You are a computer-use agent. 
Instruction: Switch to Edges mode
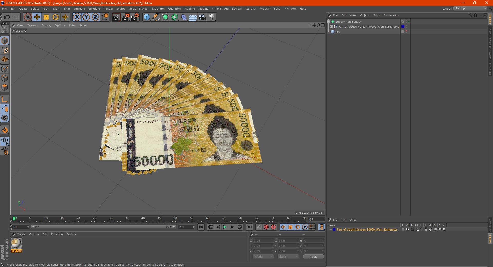(x=5, y=78)
